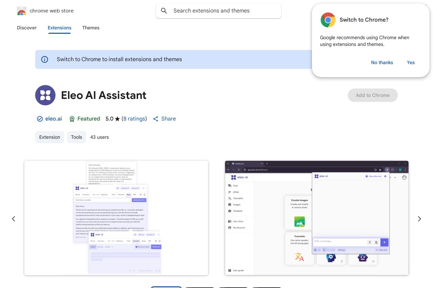Click the Featured label
The width and height of the screenshot is (433, 288).
tap(89, 119)
